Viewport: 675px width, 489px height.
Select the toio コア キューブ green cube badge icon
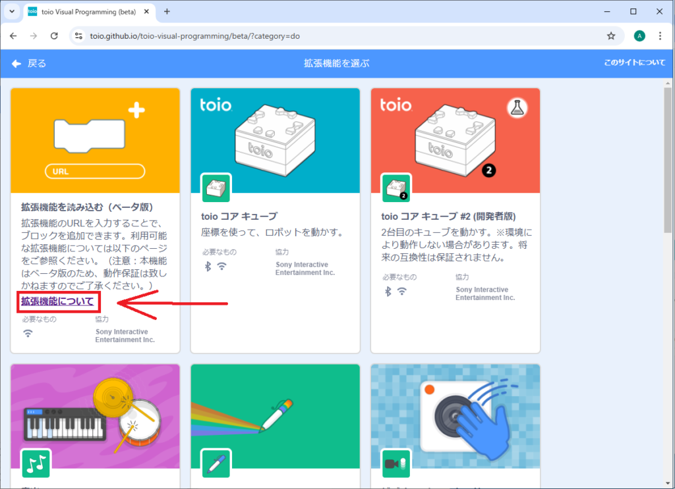[217, 186]
